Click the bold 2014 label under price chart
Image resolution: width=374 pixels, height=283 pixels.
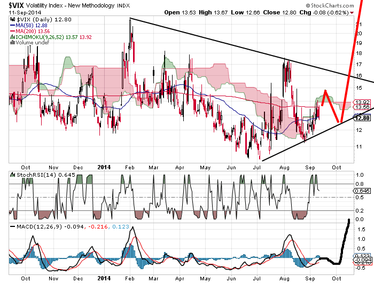(x=104, y=167)
